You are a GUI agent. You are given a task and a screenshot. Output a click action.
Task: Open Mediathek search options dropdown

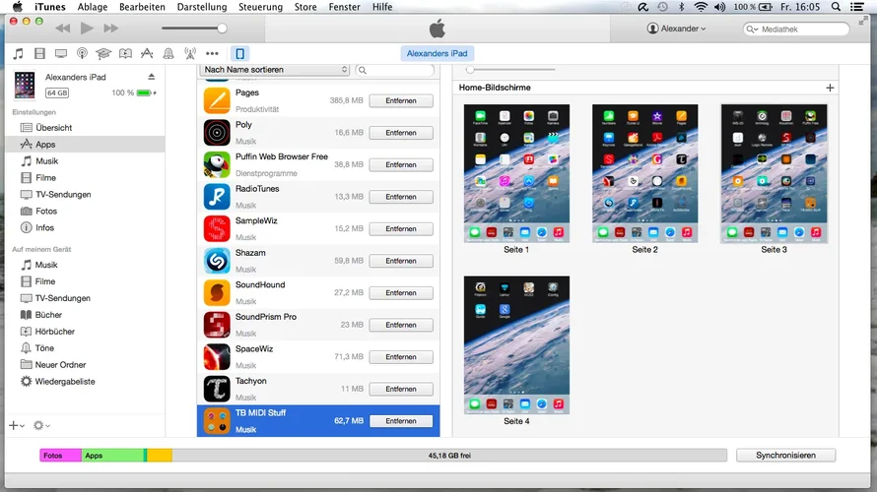[x=752, y=30]
